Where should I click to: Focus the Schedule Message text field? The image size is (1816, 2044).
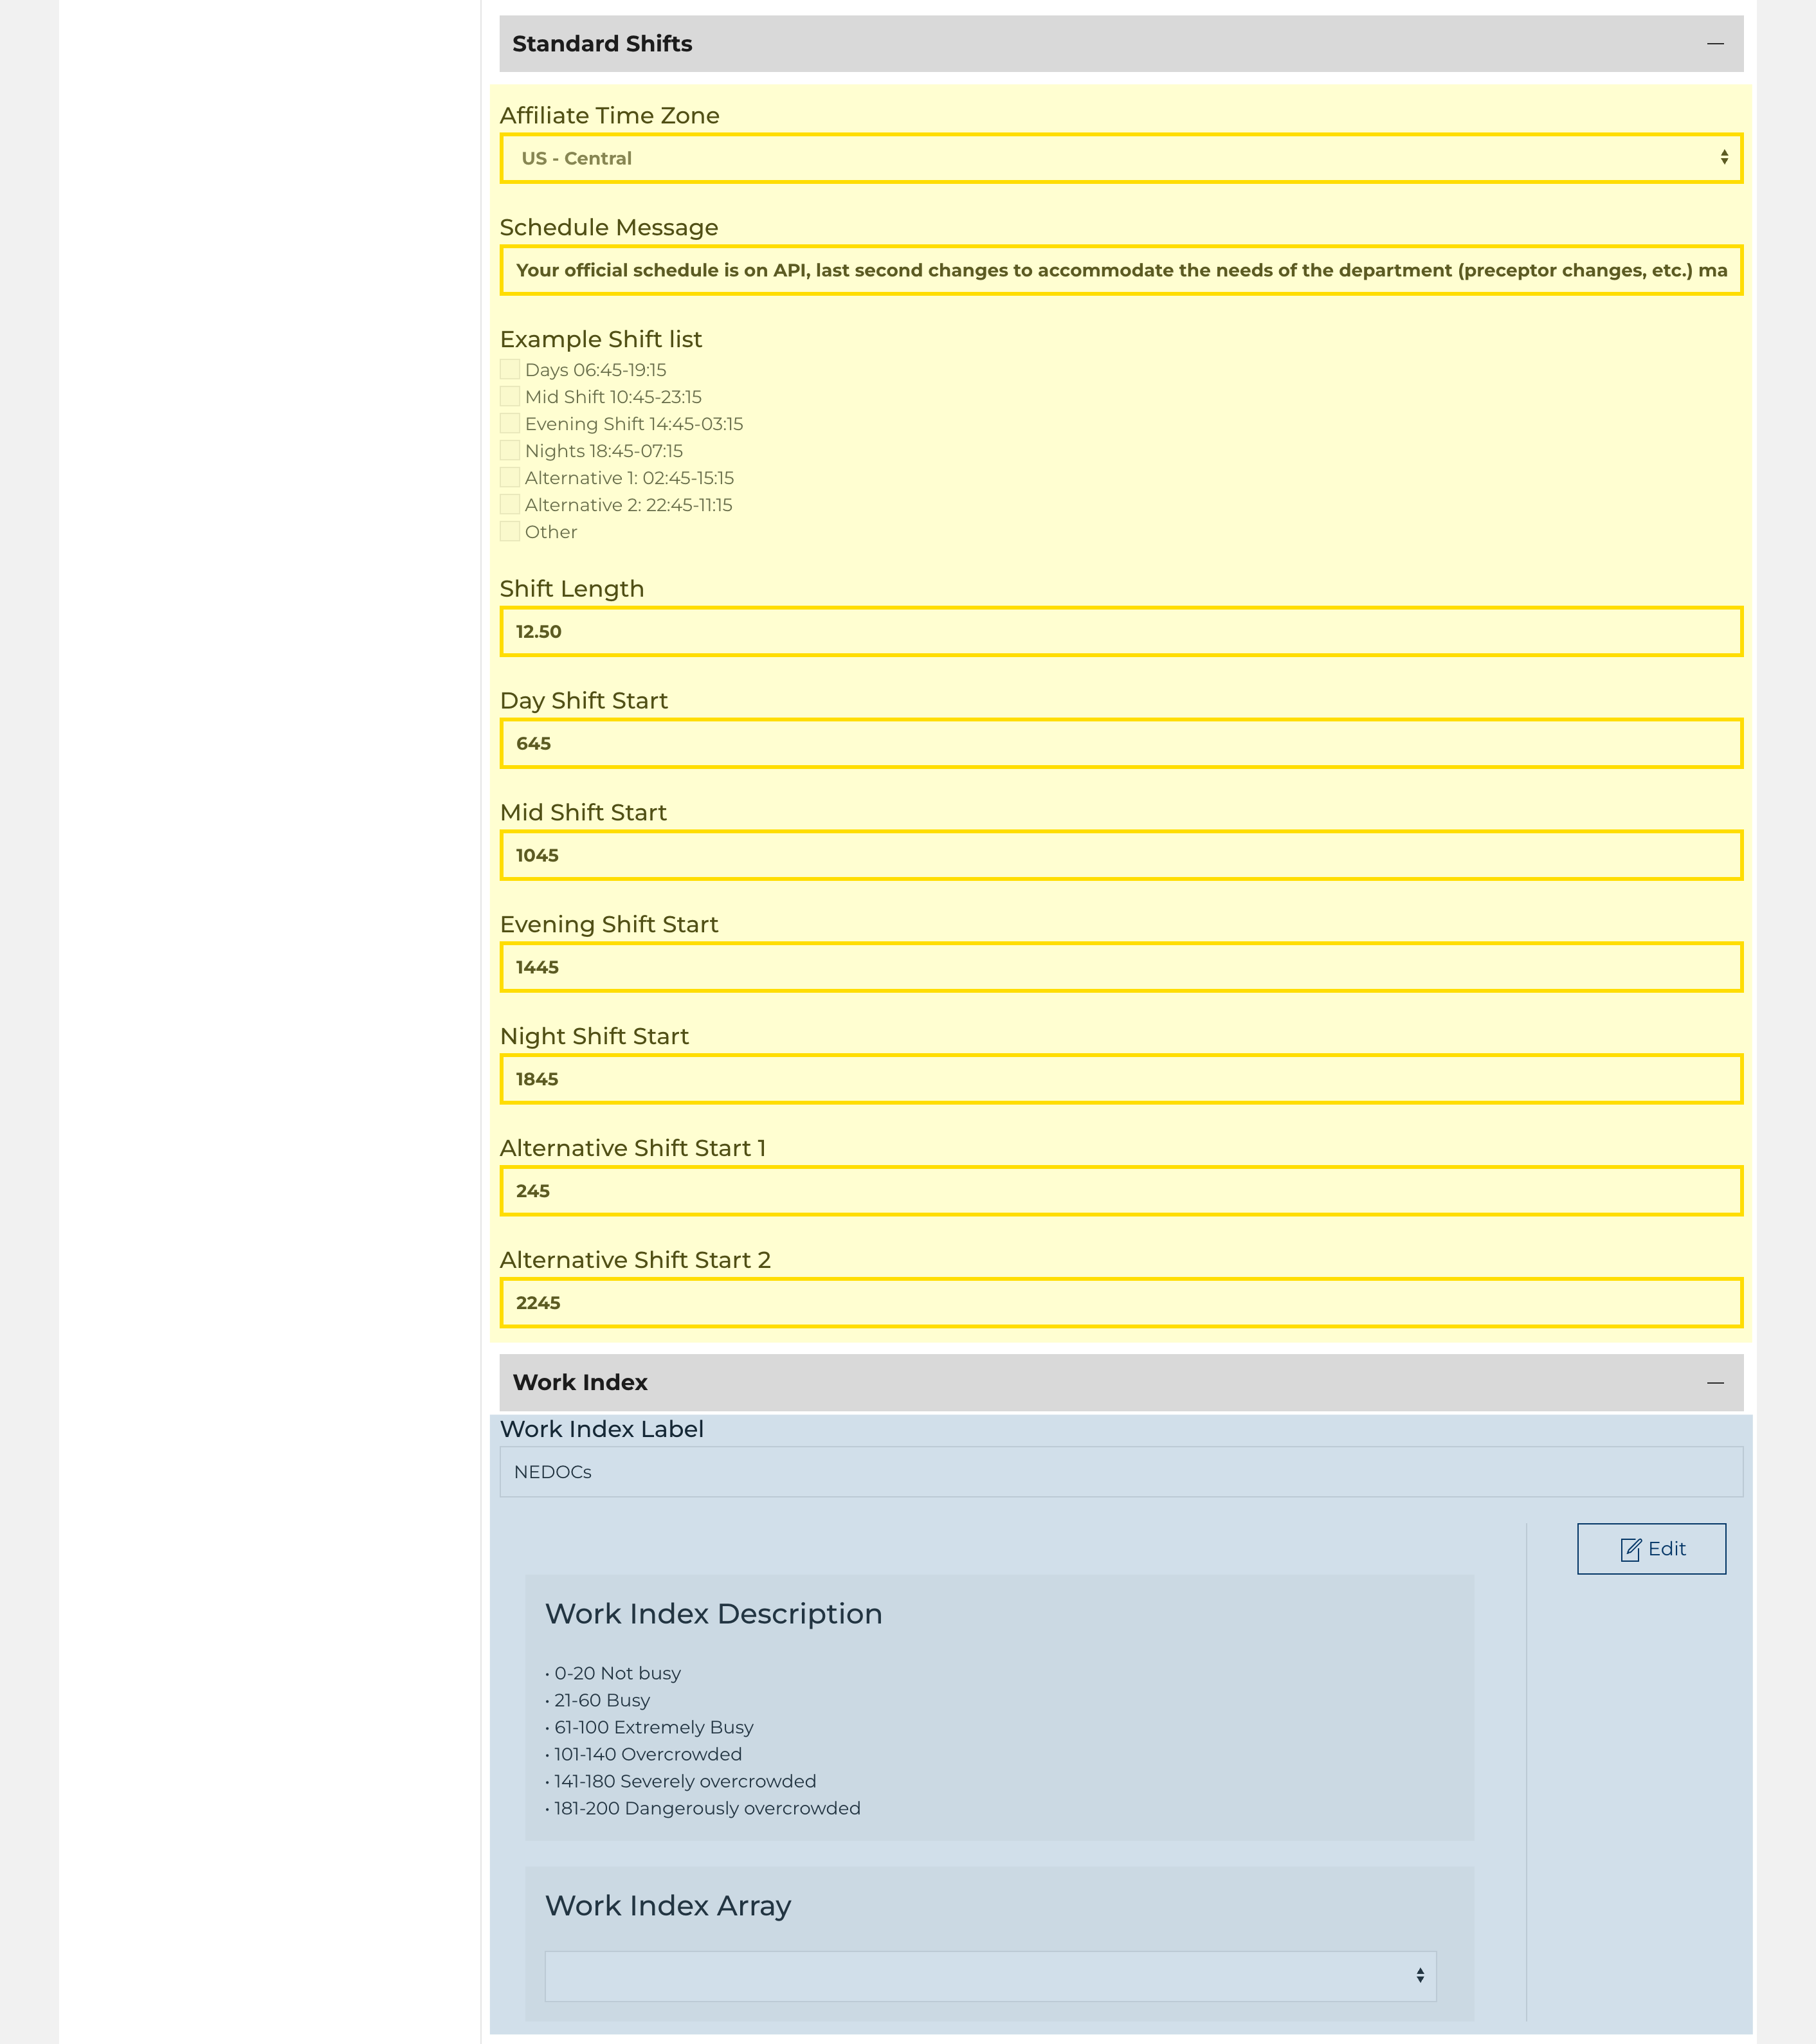pyautogui.click(x=1120, y=271)
